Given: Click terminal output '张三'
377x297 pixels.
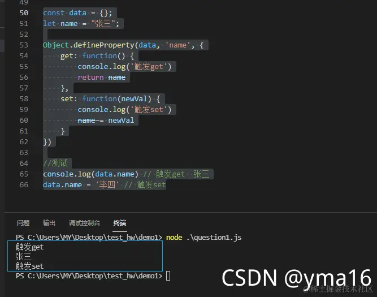Looking at the screenshot, I should tap(23, 257).
